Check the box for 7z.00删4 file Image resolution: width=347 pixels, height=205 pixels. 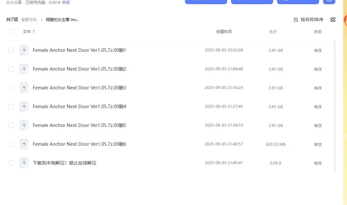click(11, 107)
